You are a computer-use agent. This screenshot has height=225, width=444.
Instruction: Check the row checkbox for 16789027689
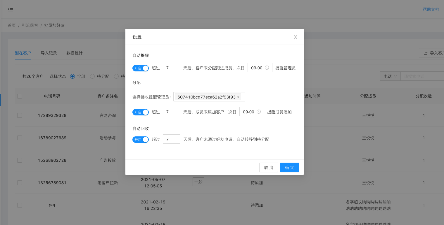20,138
